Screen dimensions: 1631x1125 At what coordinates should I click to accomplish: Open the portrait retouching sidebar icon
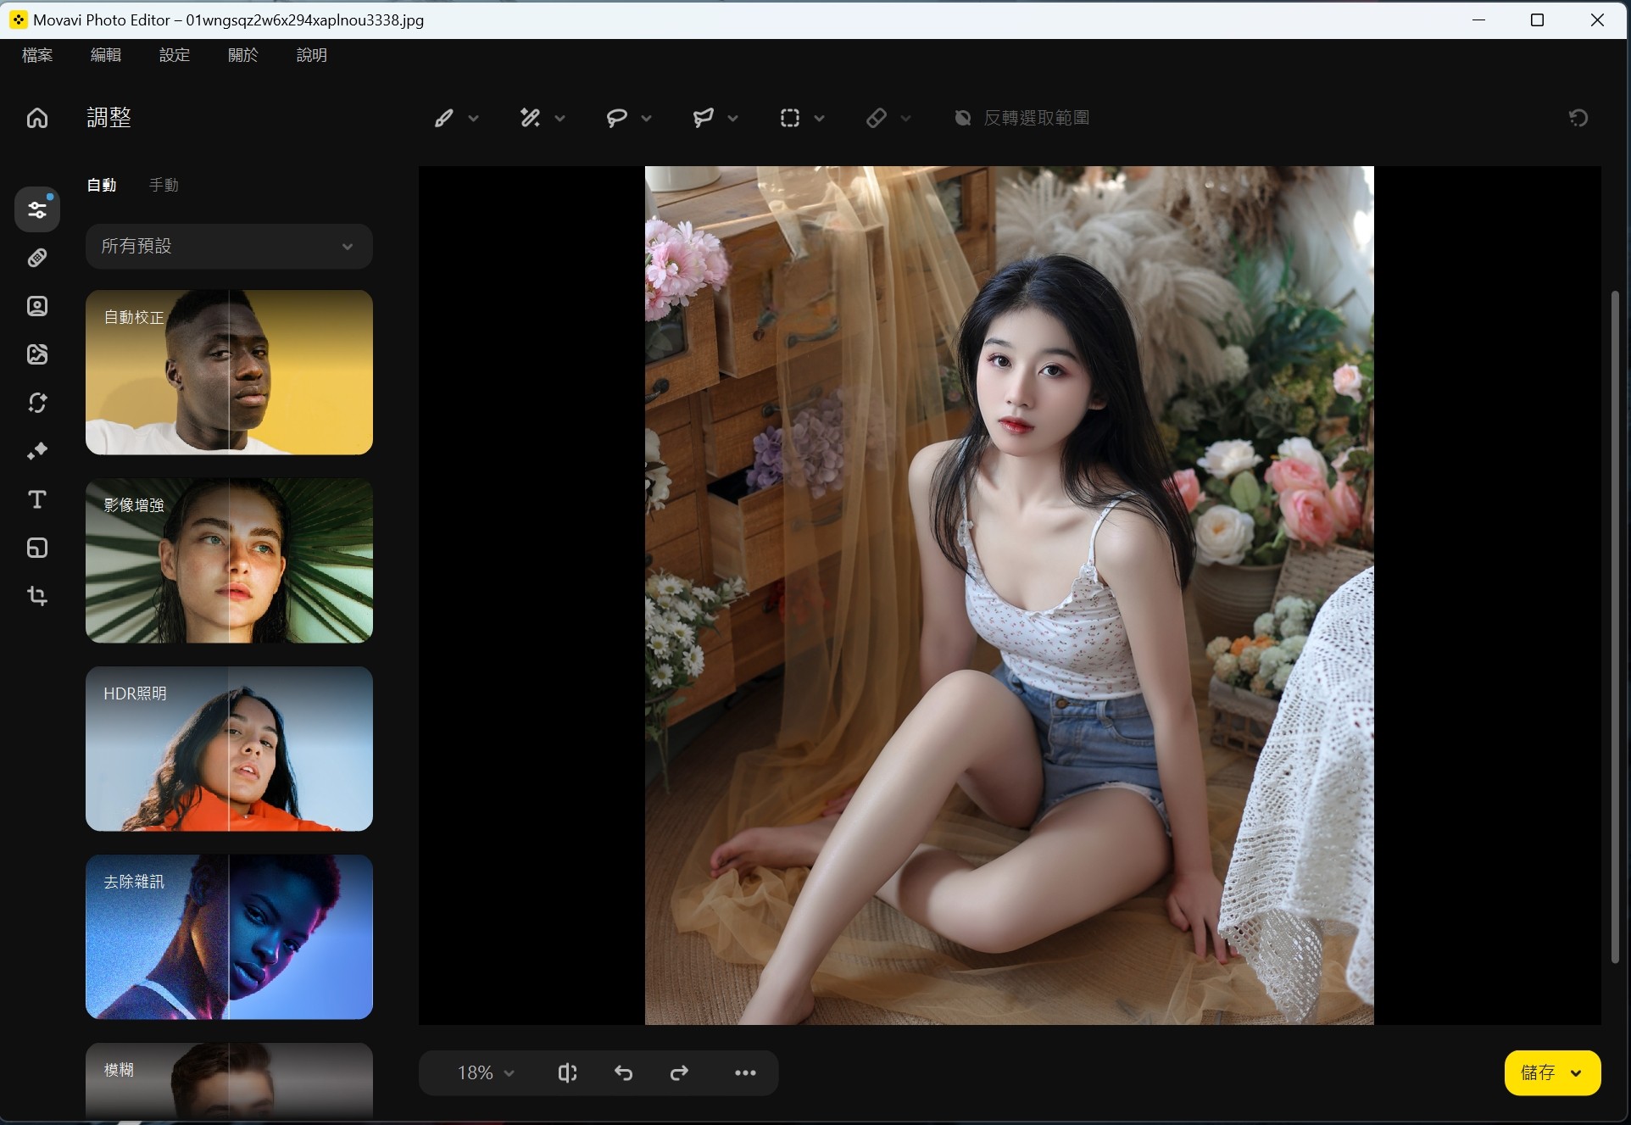[x=37, y=306]
